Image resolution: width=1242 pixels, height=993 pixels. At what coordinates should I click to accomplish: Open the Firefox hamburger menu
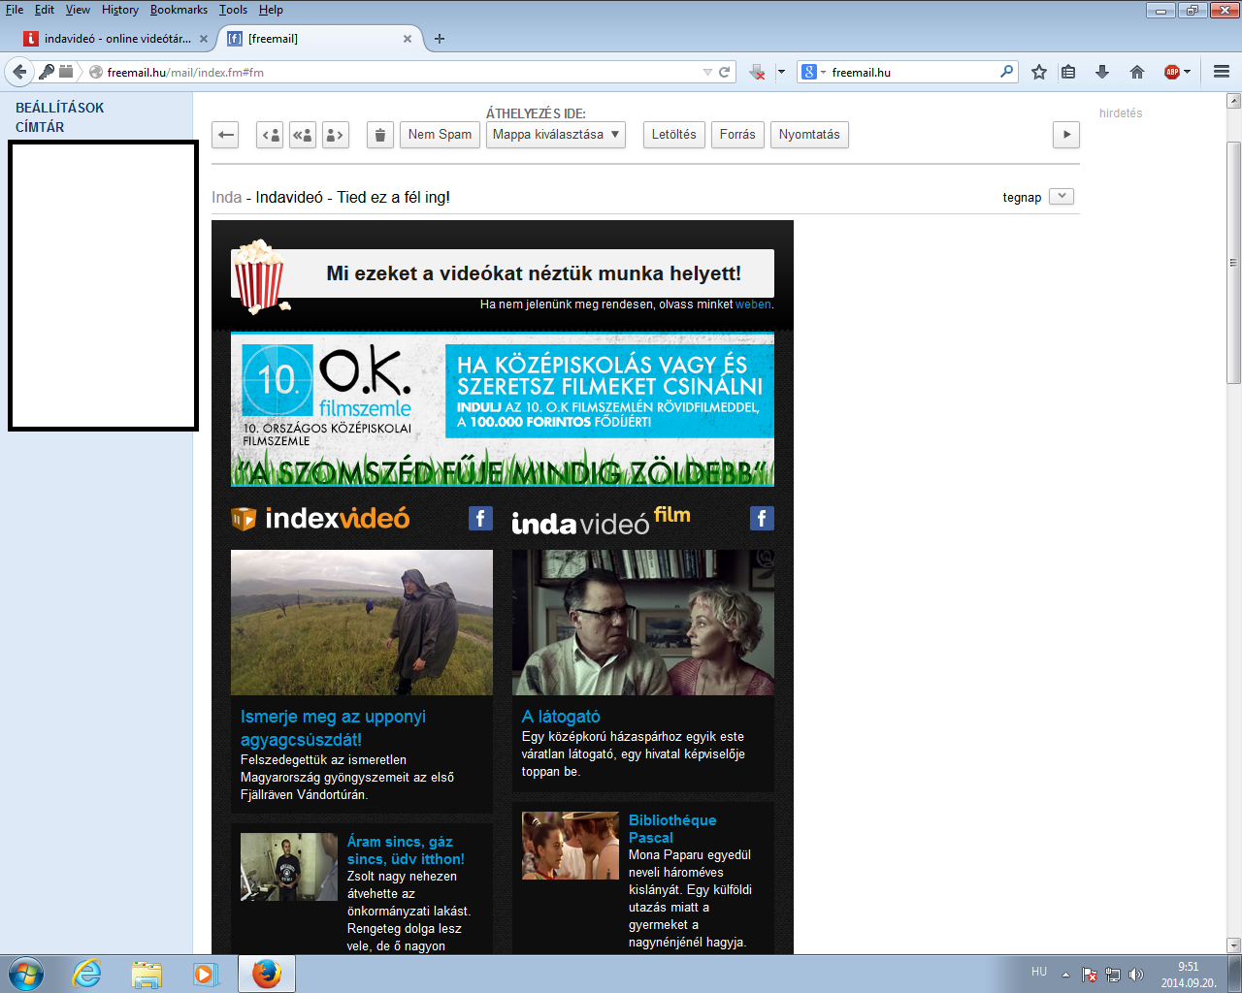1222,72
